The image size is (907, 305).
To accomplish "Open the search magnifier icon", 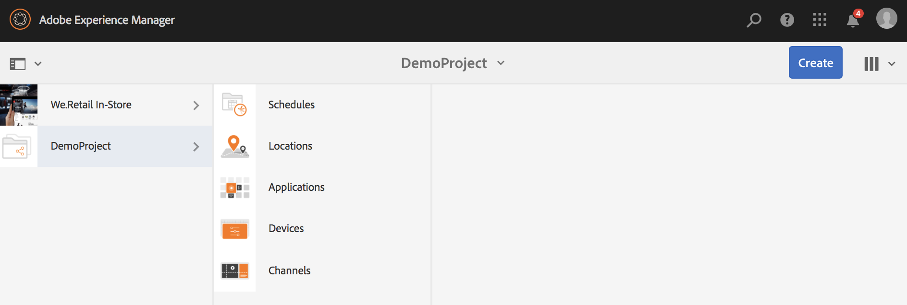I will [754, 20].
